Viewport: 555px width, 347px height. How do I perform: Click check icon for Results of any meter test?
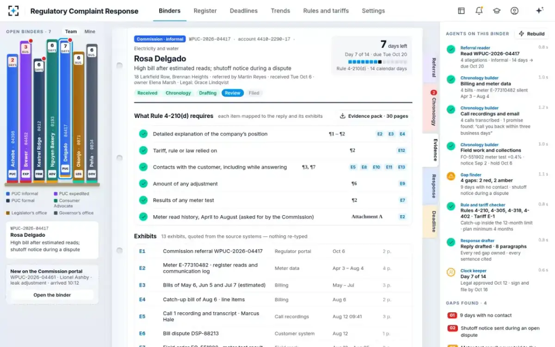tap(143, 200)
